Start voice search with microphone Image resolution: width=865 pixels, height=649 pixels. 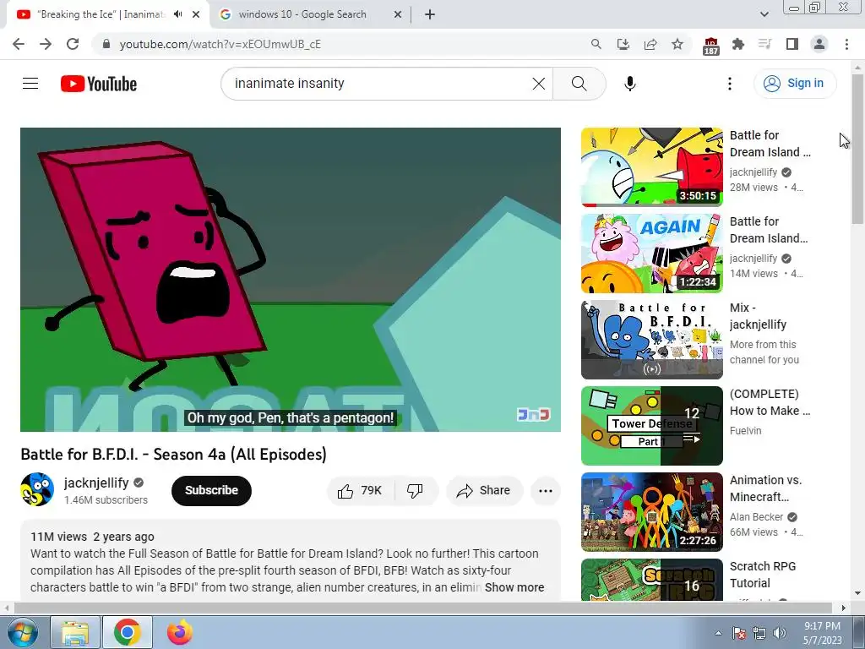tap(630, 84)
